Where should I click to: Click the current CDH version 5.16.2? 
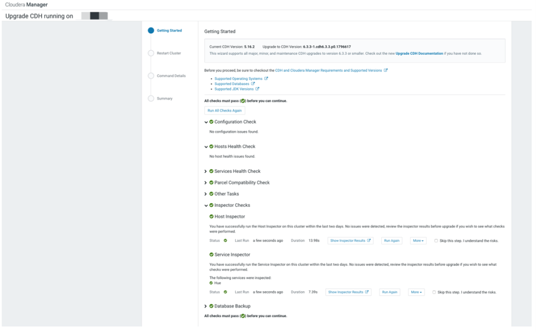tap(249, 47)
